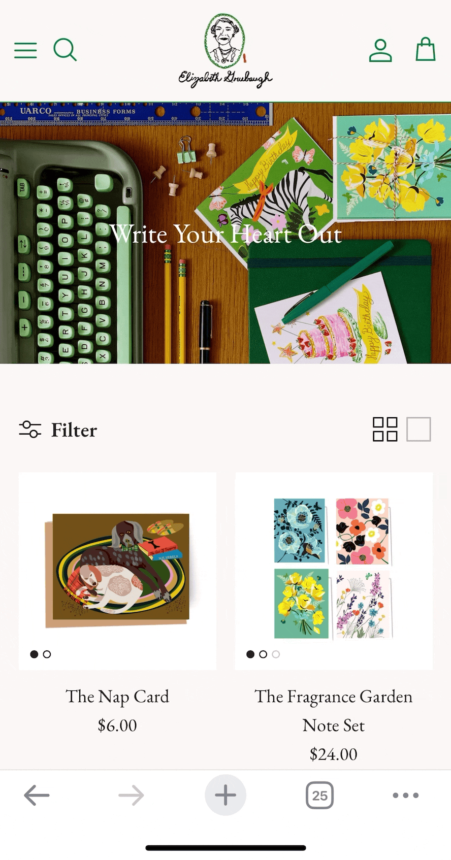Go back in the browser
The image size is (451, 860).
click(37, 795)
